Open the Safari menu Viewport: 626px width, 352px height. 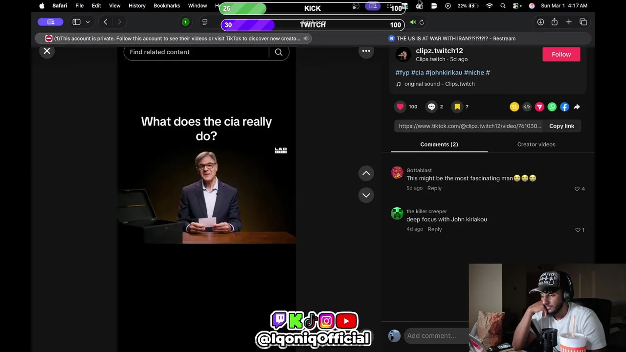click(60, 6)
